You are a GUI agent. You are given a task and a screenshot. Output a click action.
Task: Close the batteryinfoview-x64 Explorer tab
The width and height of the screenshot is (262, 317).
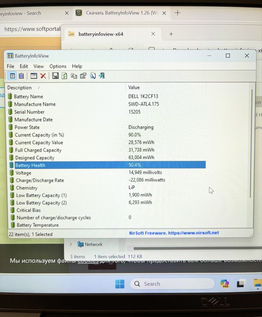tap(153, 34)
